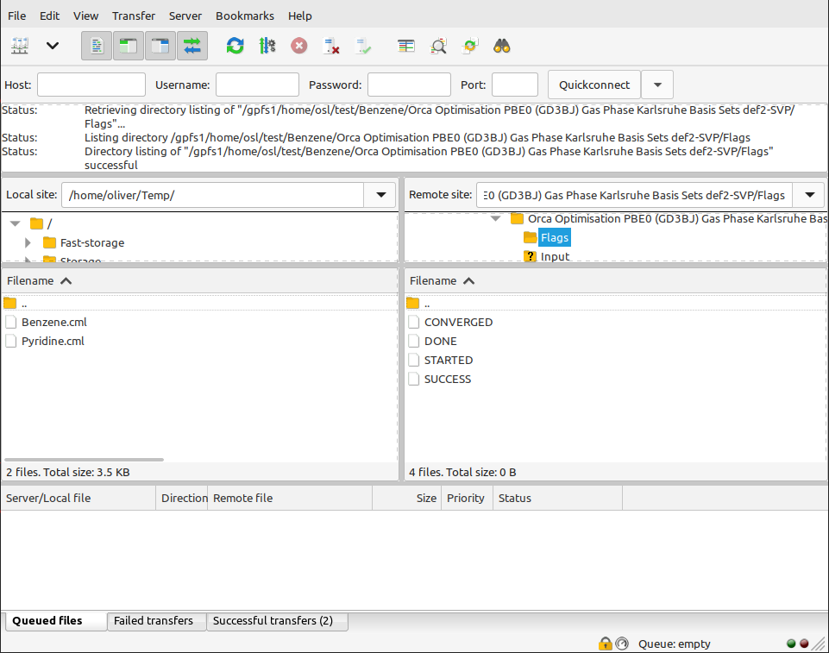Focus the Password input field
Viewport: 829px width, 653px height.
point(409,85)
